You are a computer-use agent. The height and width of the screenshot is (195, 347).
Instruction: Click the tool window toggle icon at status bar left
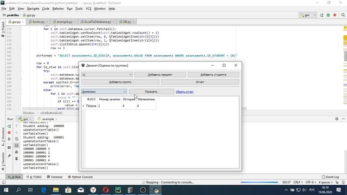click(4, 183)
